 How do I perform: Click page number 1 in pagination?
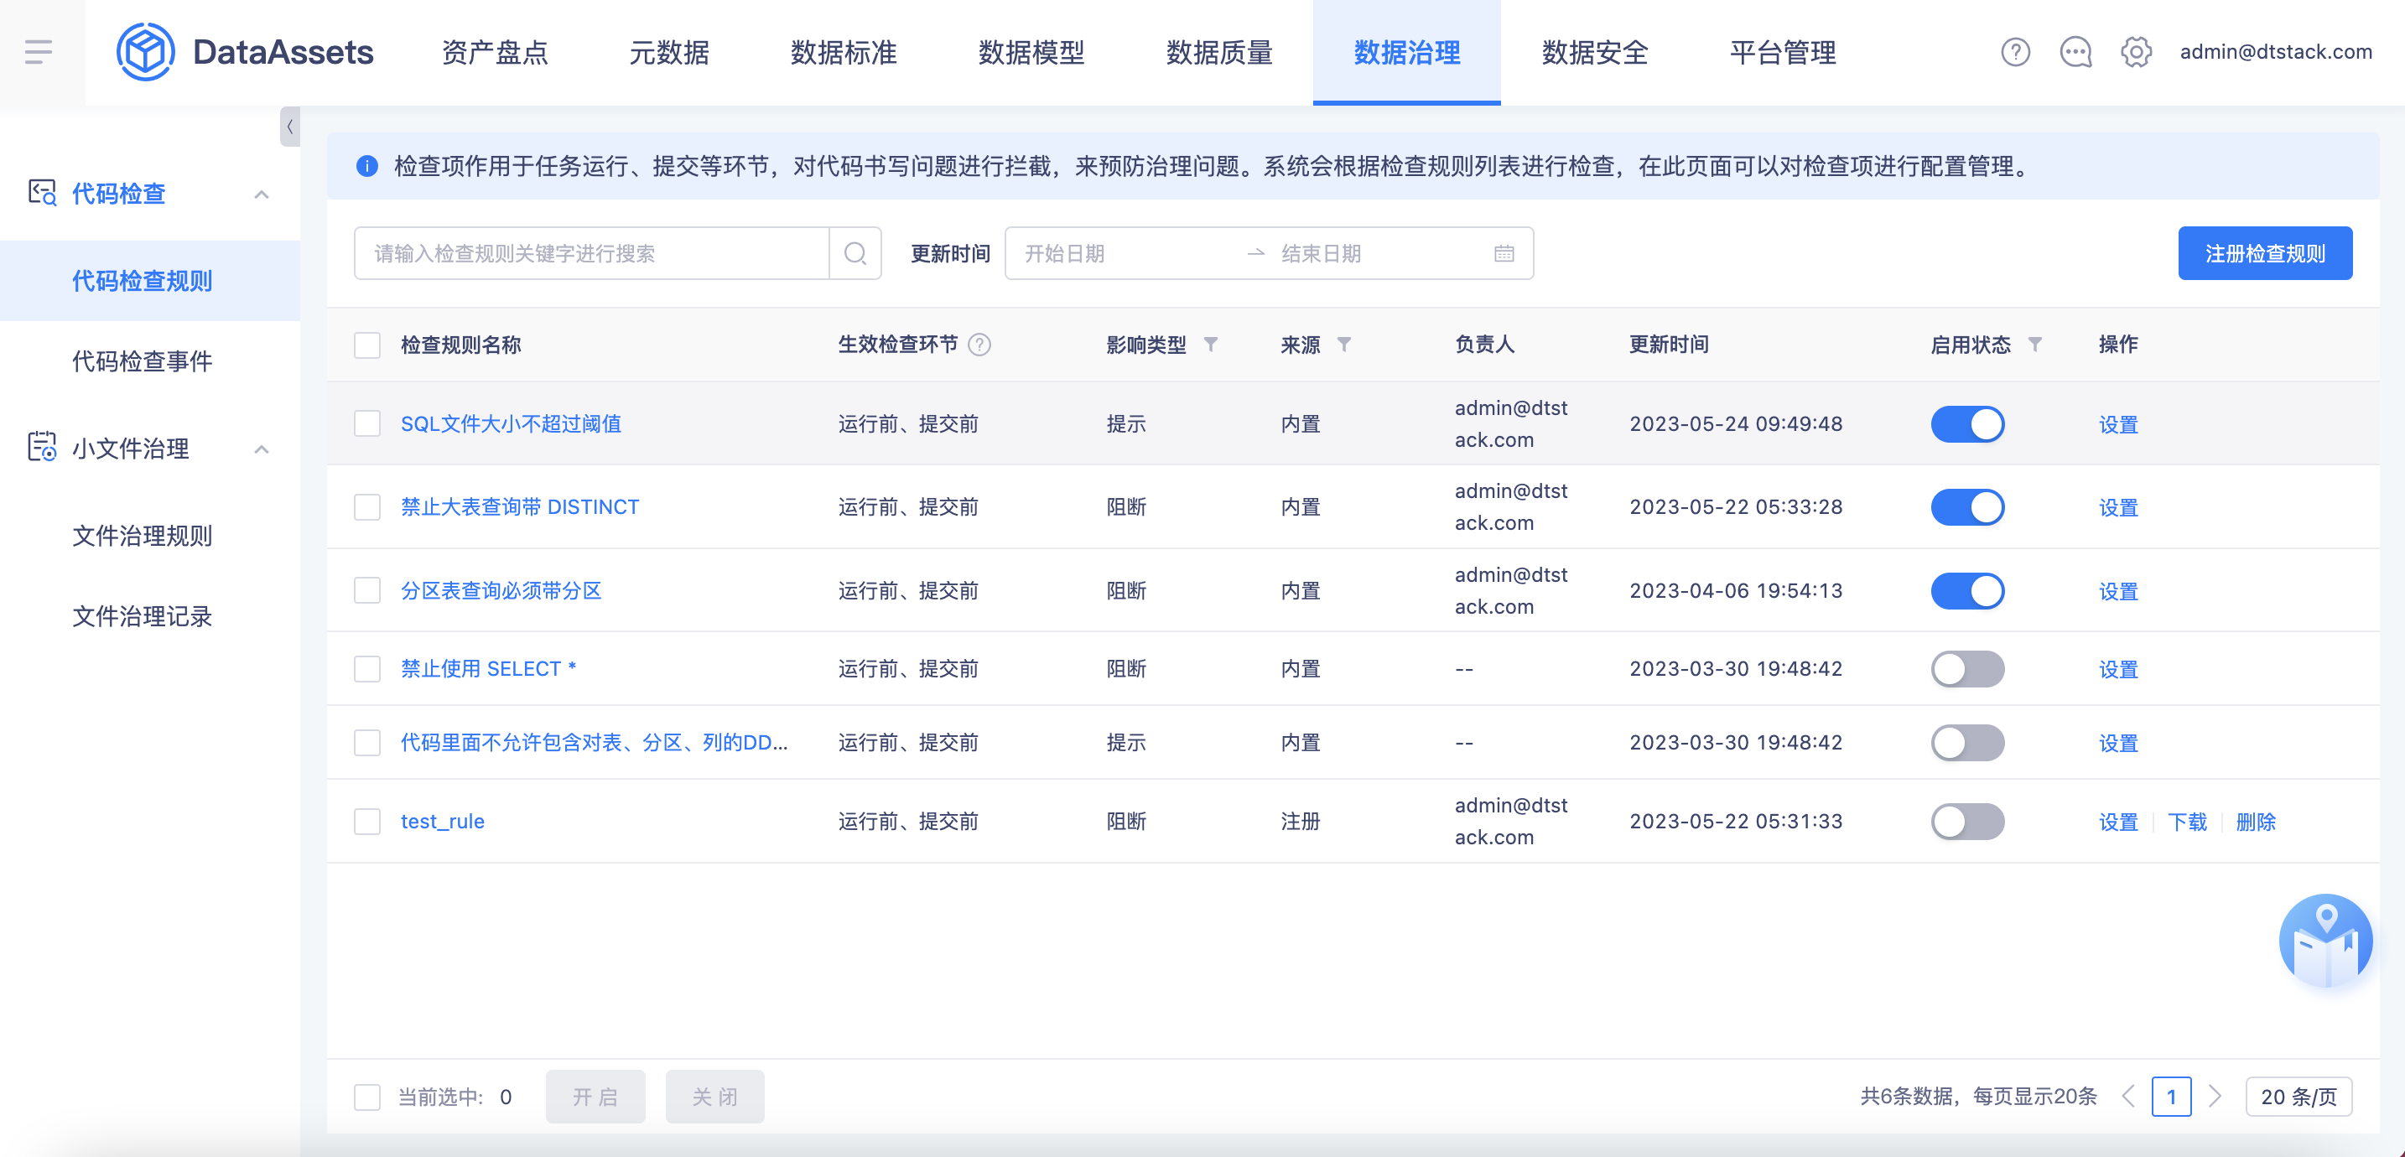2172,1097
